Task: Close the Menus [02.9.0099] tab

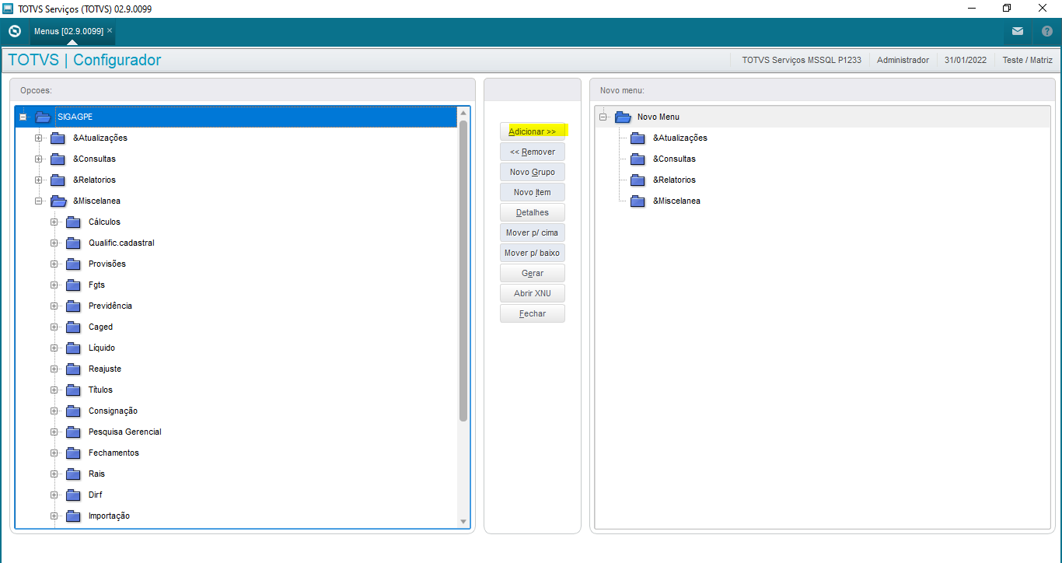Action: point(110,30)
